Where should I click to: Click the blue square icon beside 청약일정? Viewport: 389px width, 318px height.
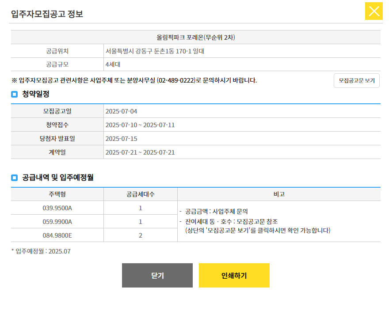[15, 94]
